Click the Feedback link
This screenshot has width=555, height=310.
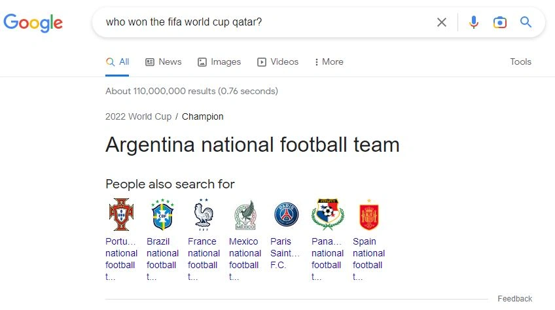click(514, 299)
